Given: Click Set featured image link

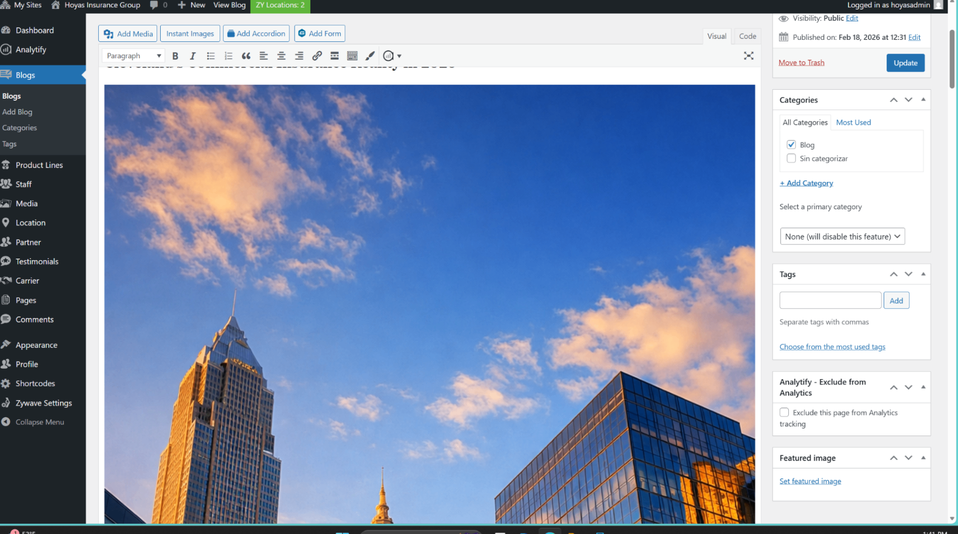Looking at the screenshot, I should point(810,481).
